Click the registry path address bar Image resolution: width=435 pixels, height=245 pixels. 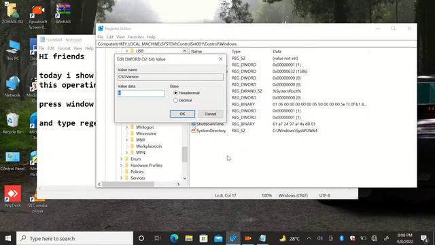click(256, 44)
